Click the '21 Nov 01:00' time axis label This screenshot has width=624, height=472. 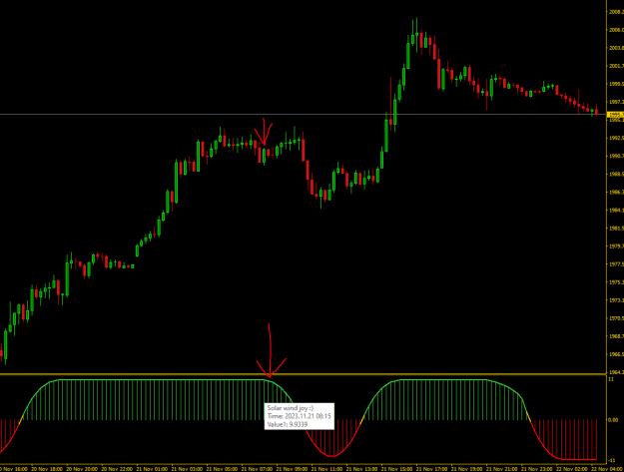(x=152, y=469)
